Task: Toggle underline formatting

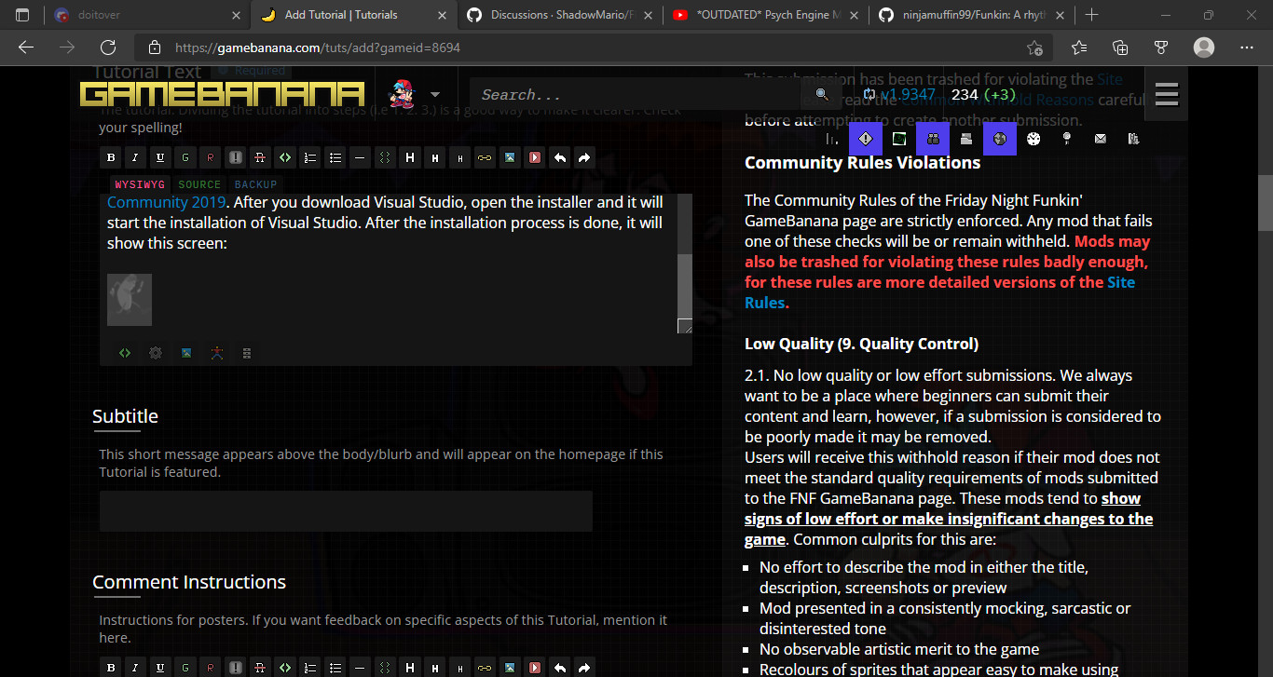Action: [x=159, y=157]
